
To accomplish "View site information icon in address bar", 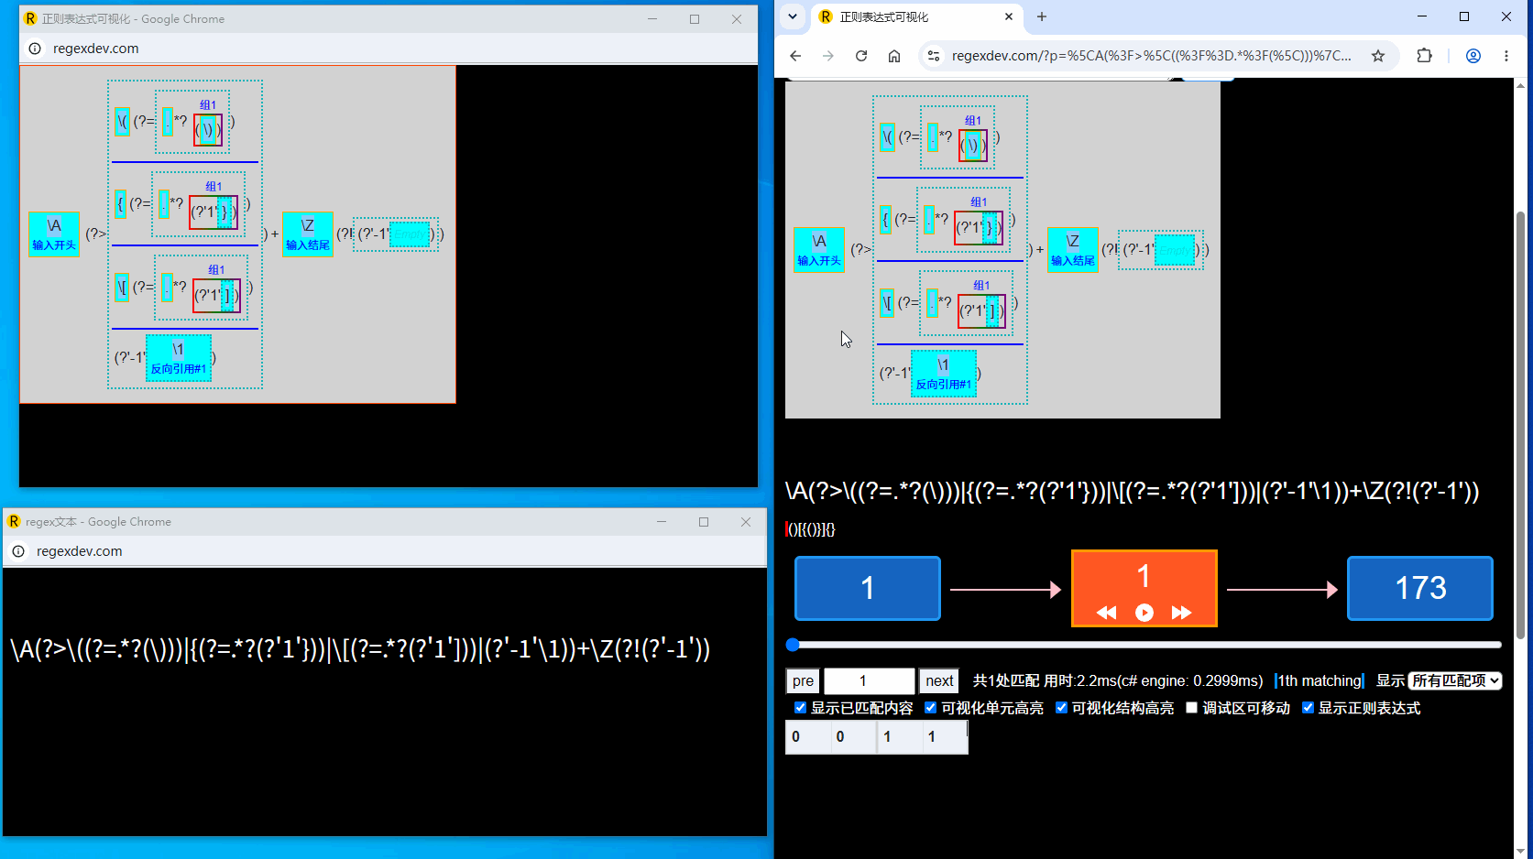I will (x=934, y=56).
